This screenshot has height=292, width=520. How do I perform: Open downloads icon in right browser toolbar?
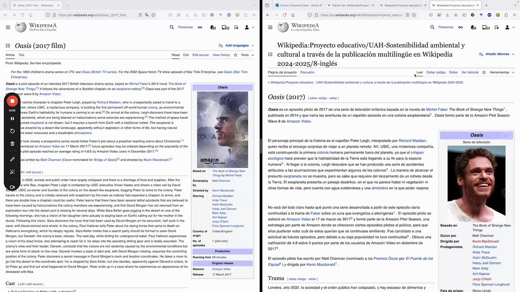click(447, 15)
